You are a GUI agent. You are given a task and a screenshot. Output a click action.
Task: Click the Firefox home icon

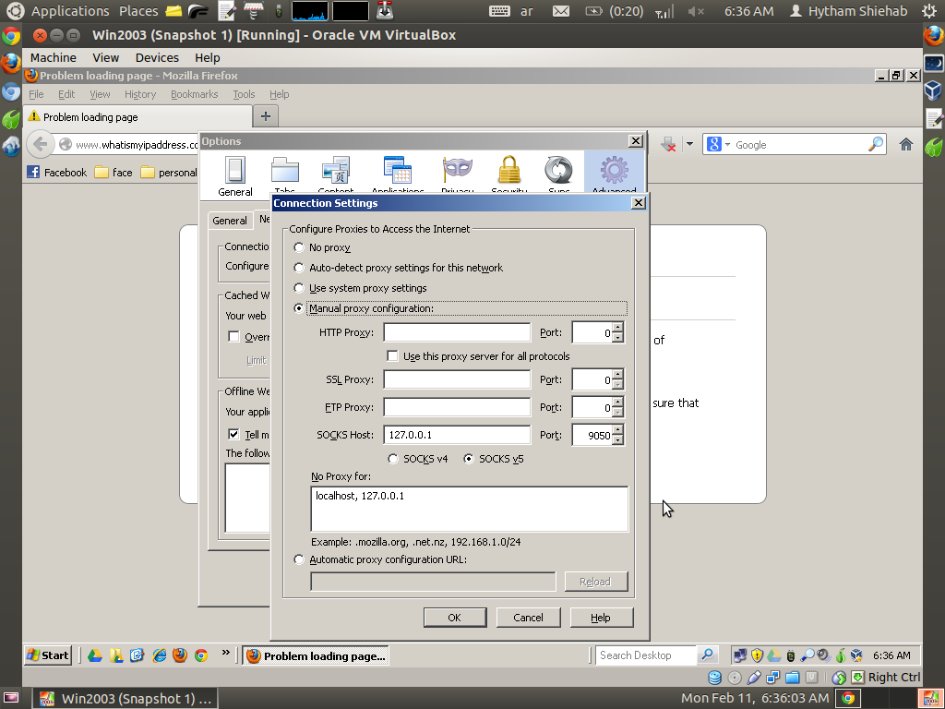click(x=906, y=145)
